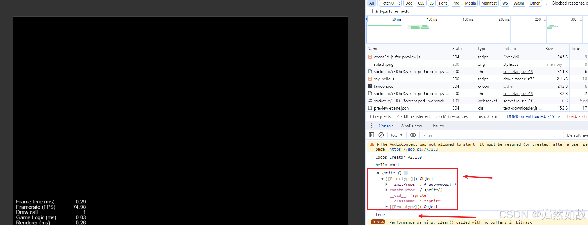Open the top JavaScript context dropdown
588x225 pixels.
[x=397, y=135]
